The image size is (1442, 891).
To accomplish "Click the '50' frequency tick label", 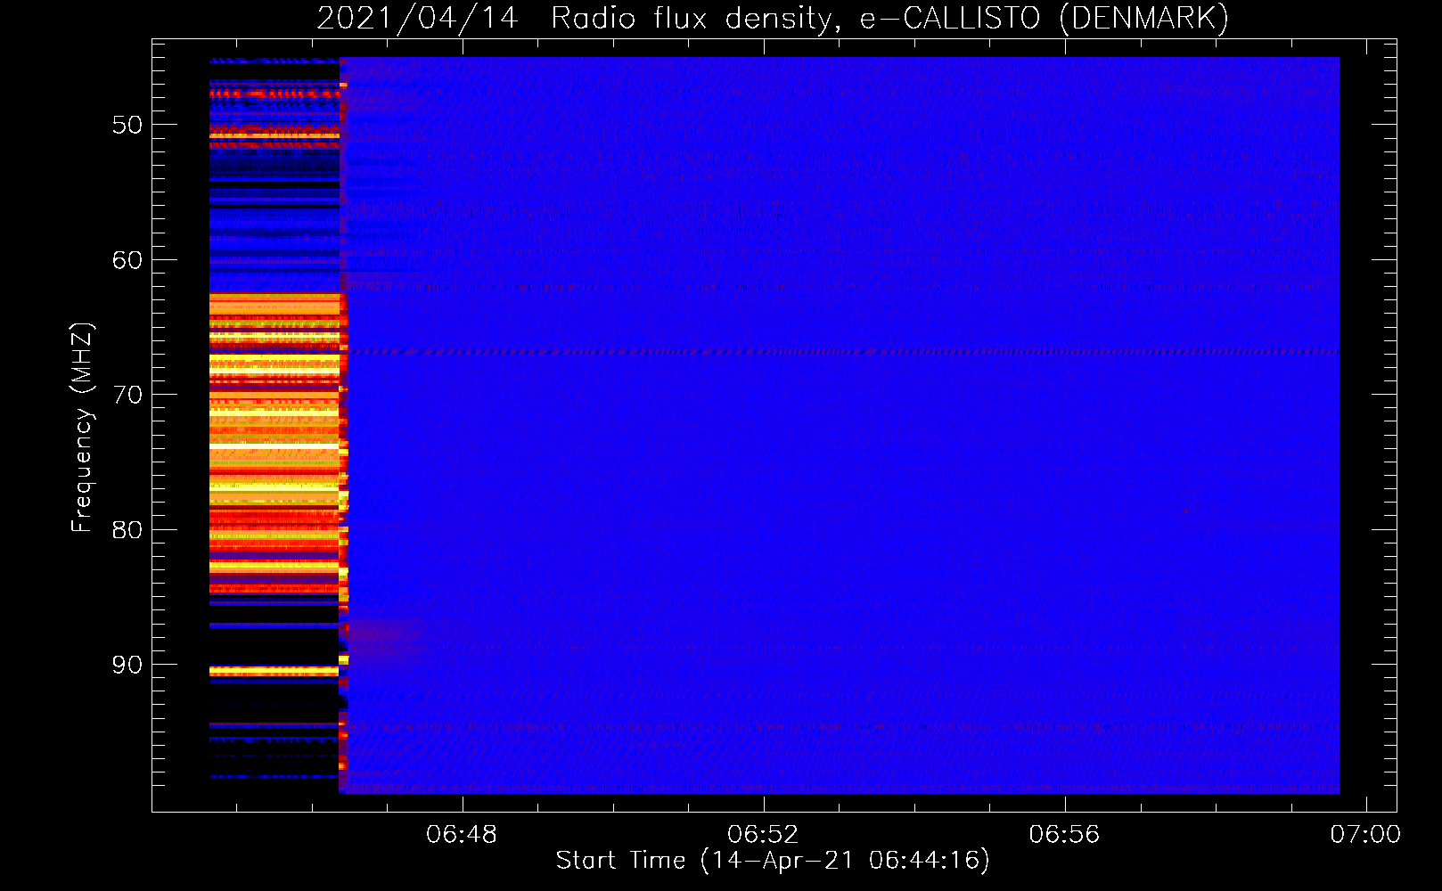I will coord(127,125).
